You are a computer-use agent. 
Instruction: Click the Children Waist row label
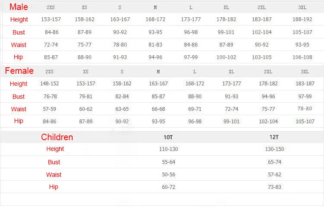54,175
